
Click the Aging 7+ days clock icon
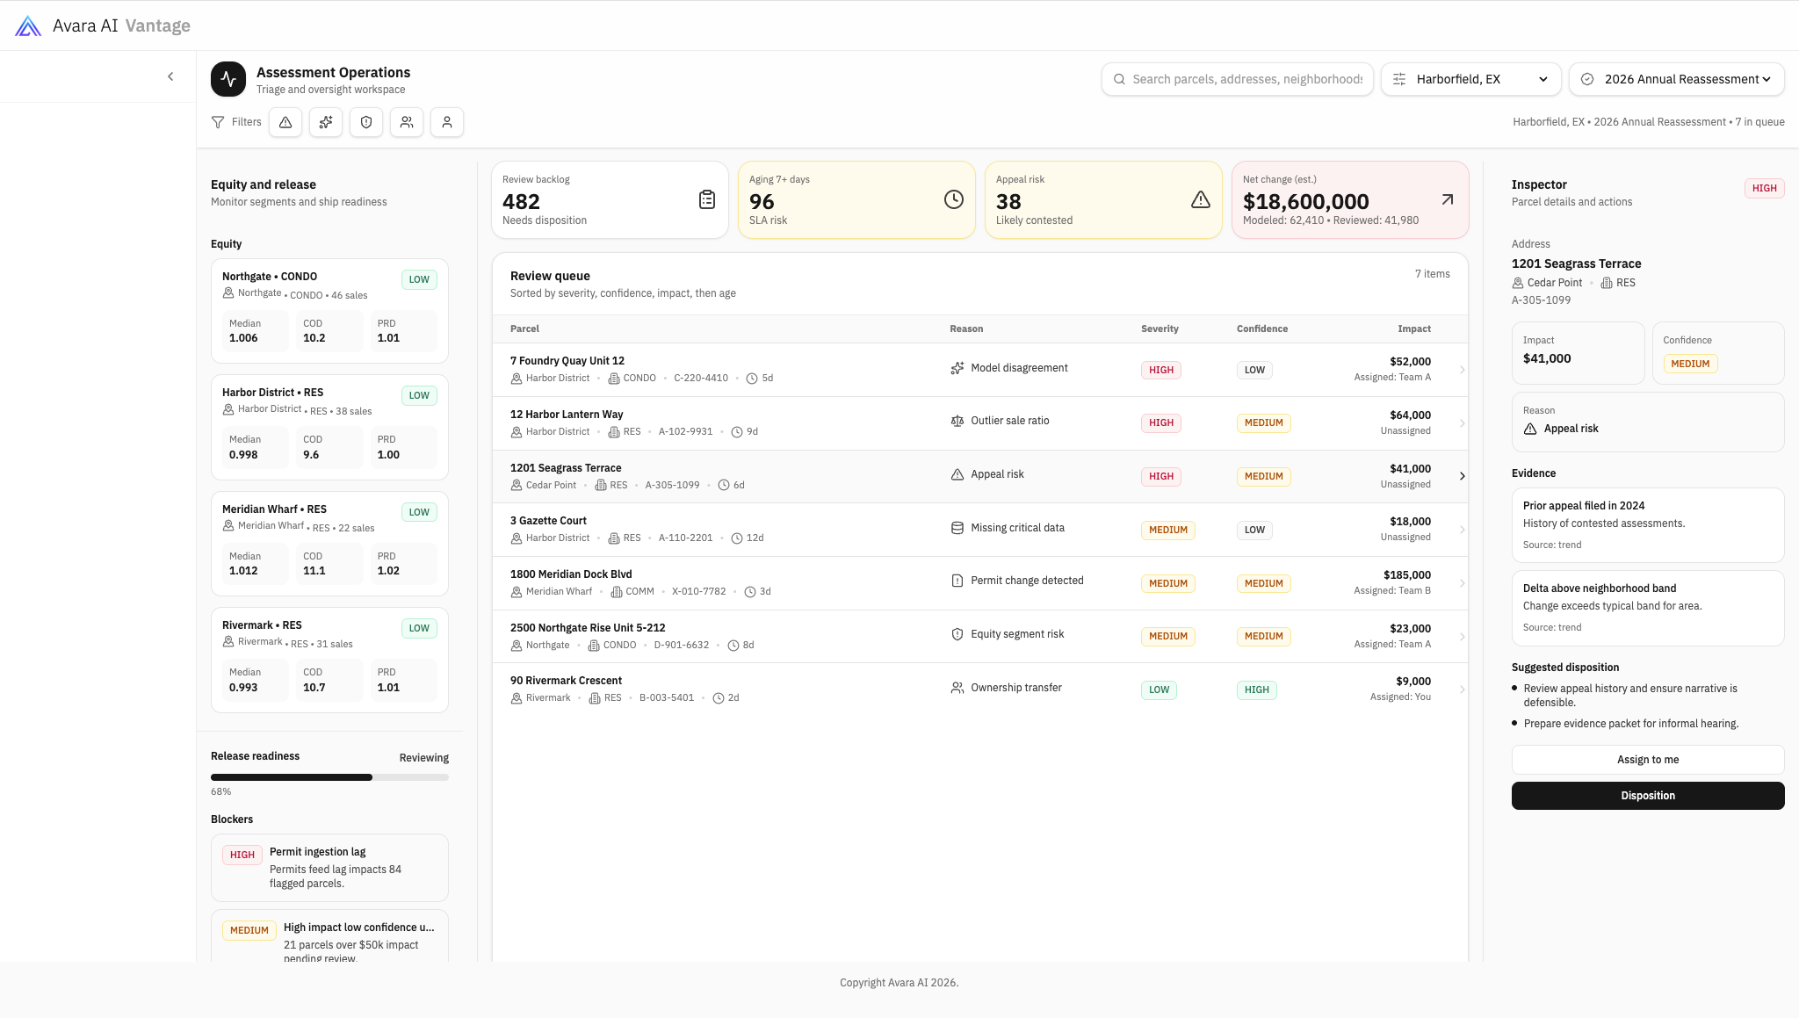(953, 199)
